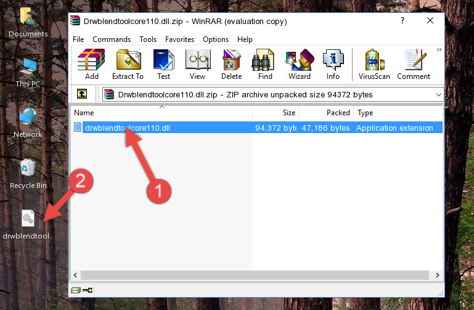The width and height of the screenshot is (474, 310).
Task: Sort by the Type column header
Action: [x=398, y=113]
